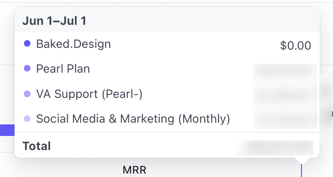
Task: Click the blurred Total amount
Action: click(x=275, y=147)
